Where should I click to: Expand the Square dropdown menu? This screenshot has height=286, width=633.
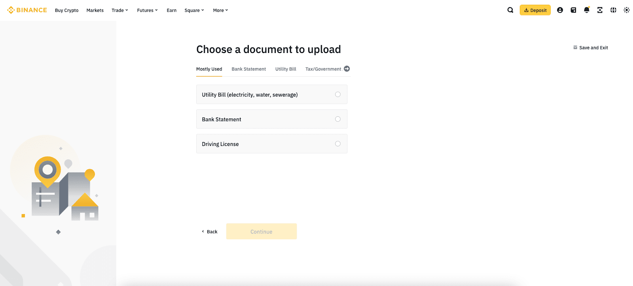(x=194, y=10)
